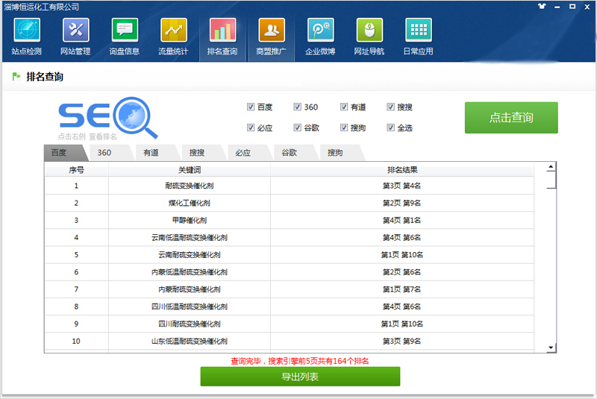Image resolution: width=597 pixels, height=399 pixels.
Task: Click the 排名结果 column header
Action: click(402, 170)
